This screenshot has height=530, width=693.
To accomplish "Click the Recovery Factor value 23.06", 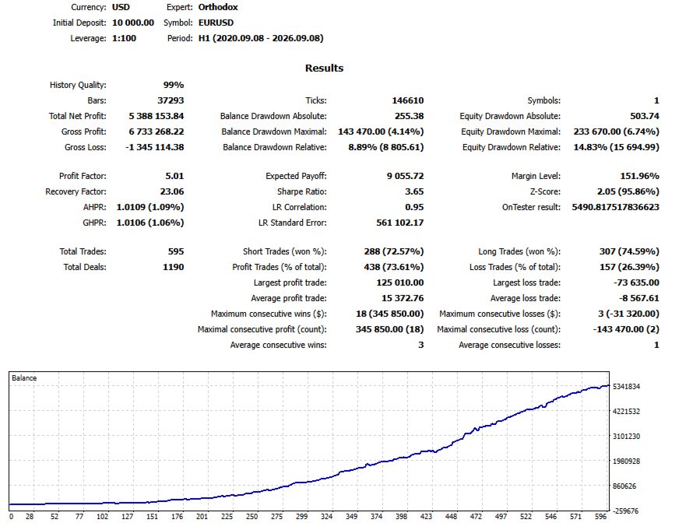I will (172, 191).
